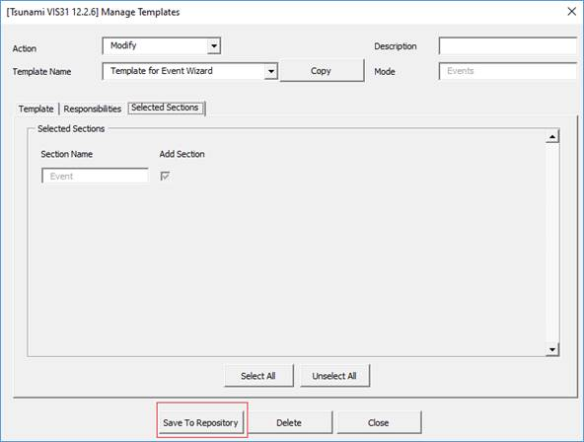Open the Action dropdown arrow
This screenshot has height=442, width=584.
214,46
